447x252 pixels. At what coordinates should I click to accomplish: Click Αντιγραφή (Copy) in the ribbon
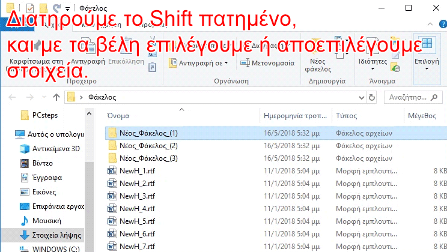pyautogui.click(x=88, y=51)
